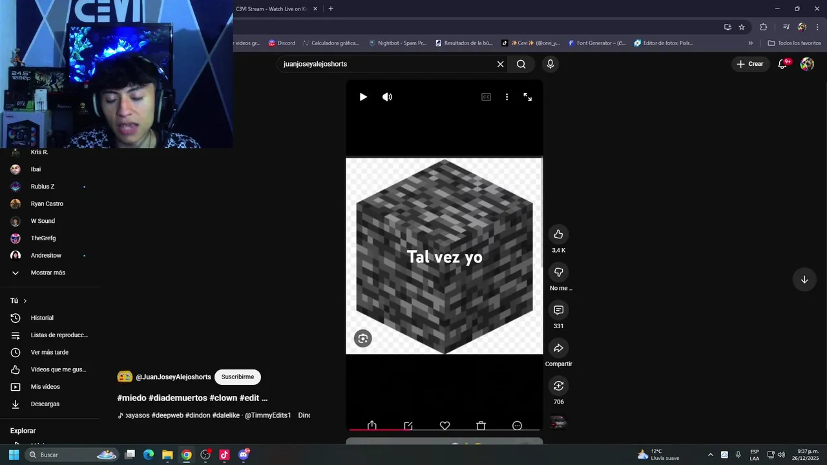Dislike the Short using thumbs-down icon

point(559,273)
